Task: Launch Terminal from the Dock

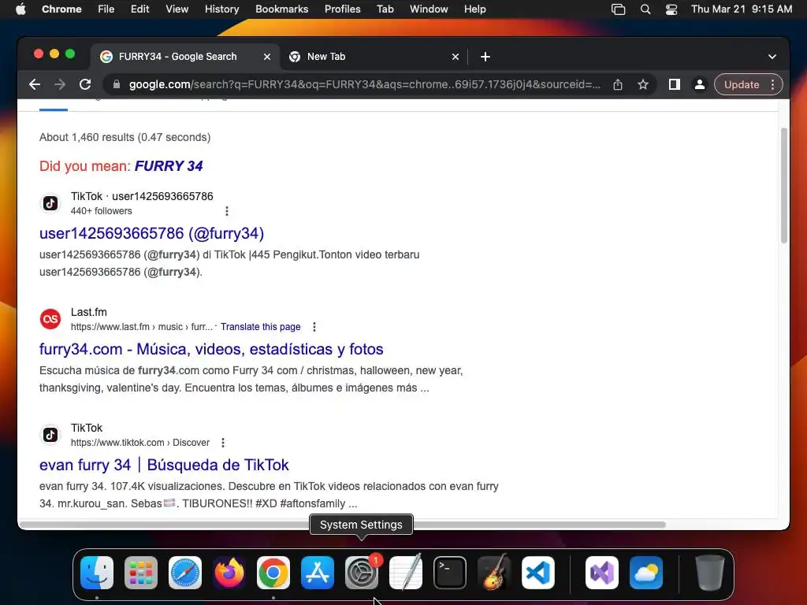Action: pos(450,573)
